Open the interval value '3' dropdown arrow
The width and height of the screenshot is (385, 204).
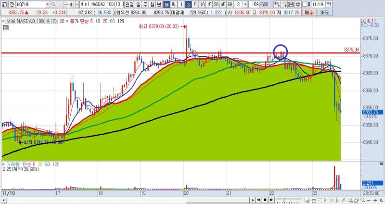[x=245, y=4]
